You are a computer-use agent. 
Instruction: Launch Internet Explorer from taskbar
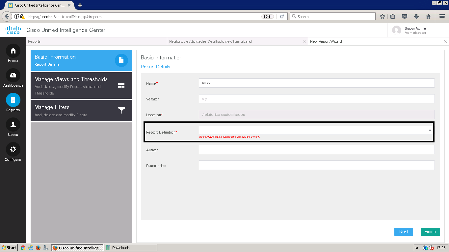31,248
